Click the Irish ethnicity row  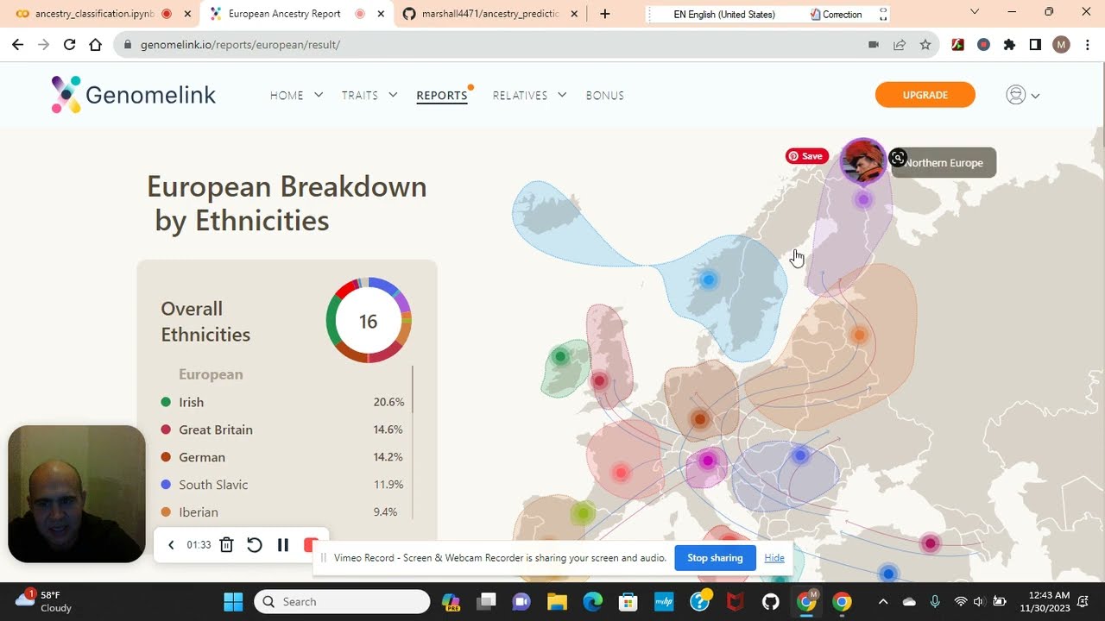click(x=282, y=402)
